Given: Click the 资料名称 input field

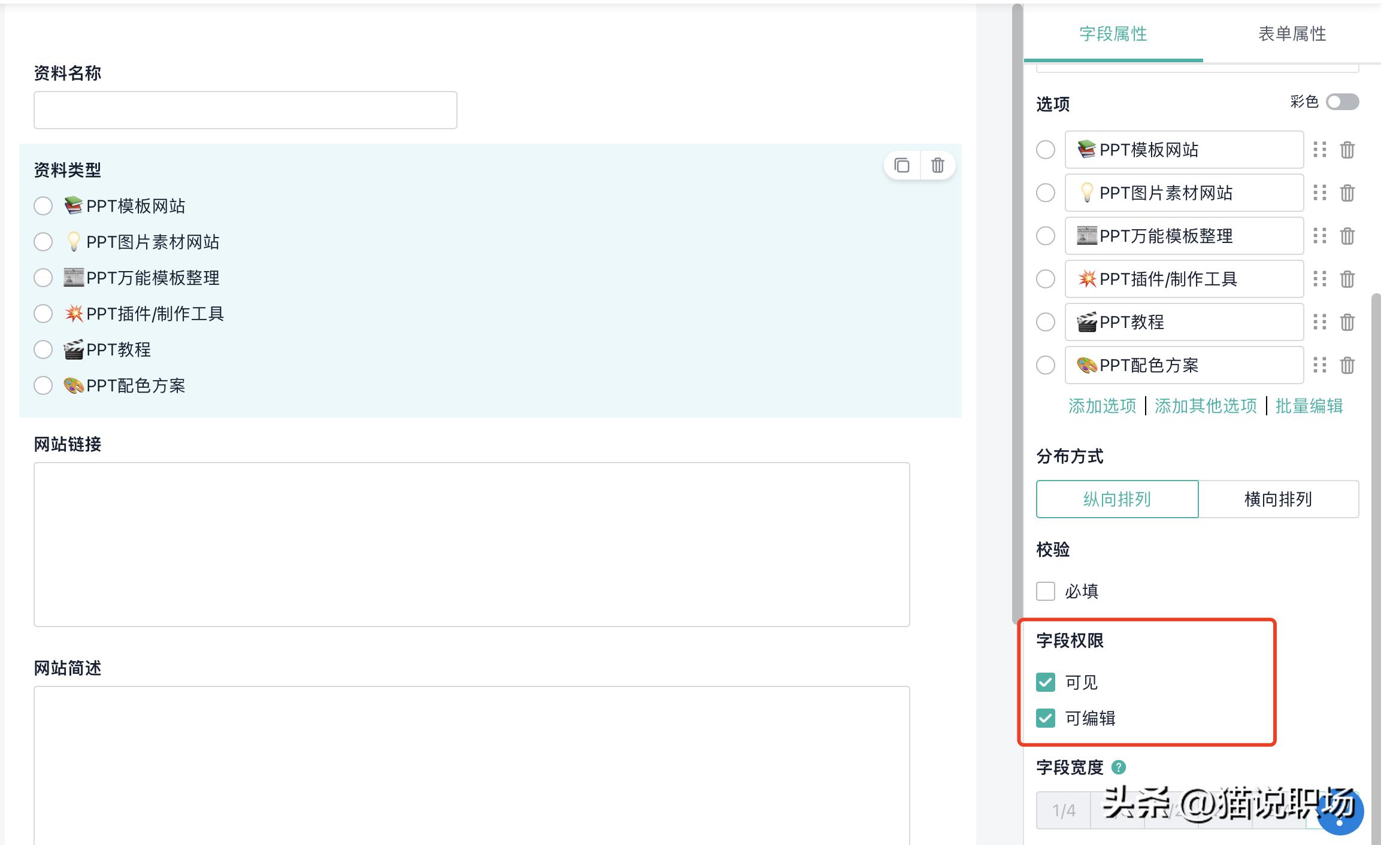Looking at the screenshot, I should point(244,110).
